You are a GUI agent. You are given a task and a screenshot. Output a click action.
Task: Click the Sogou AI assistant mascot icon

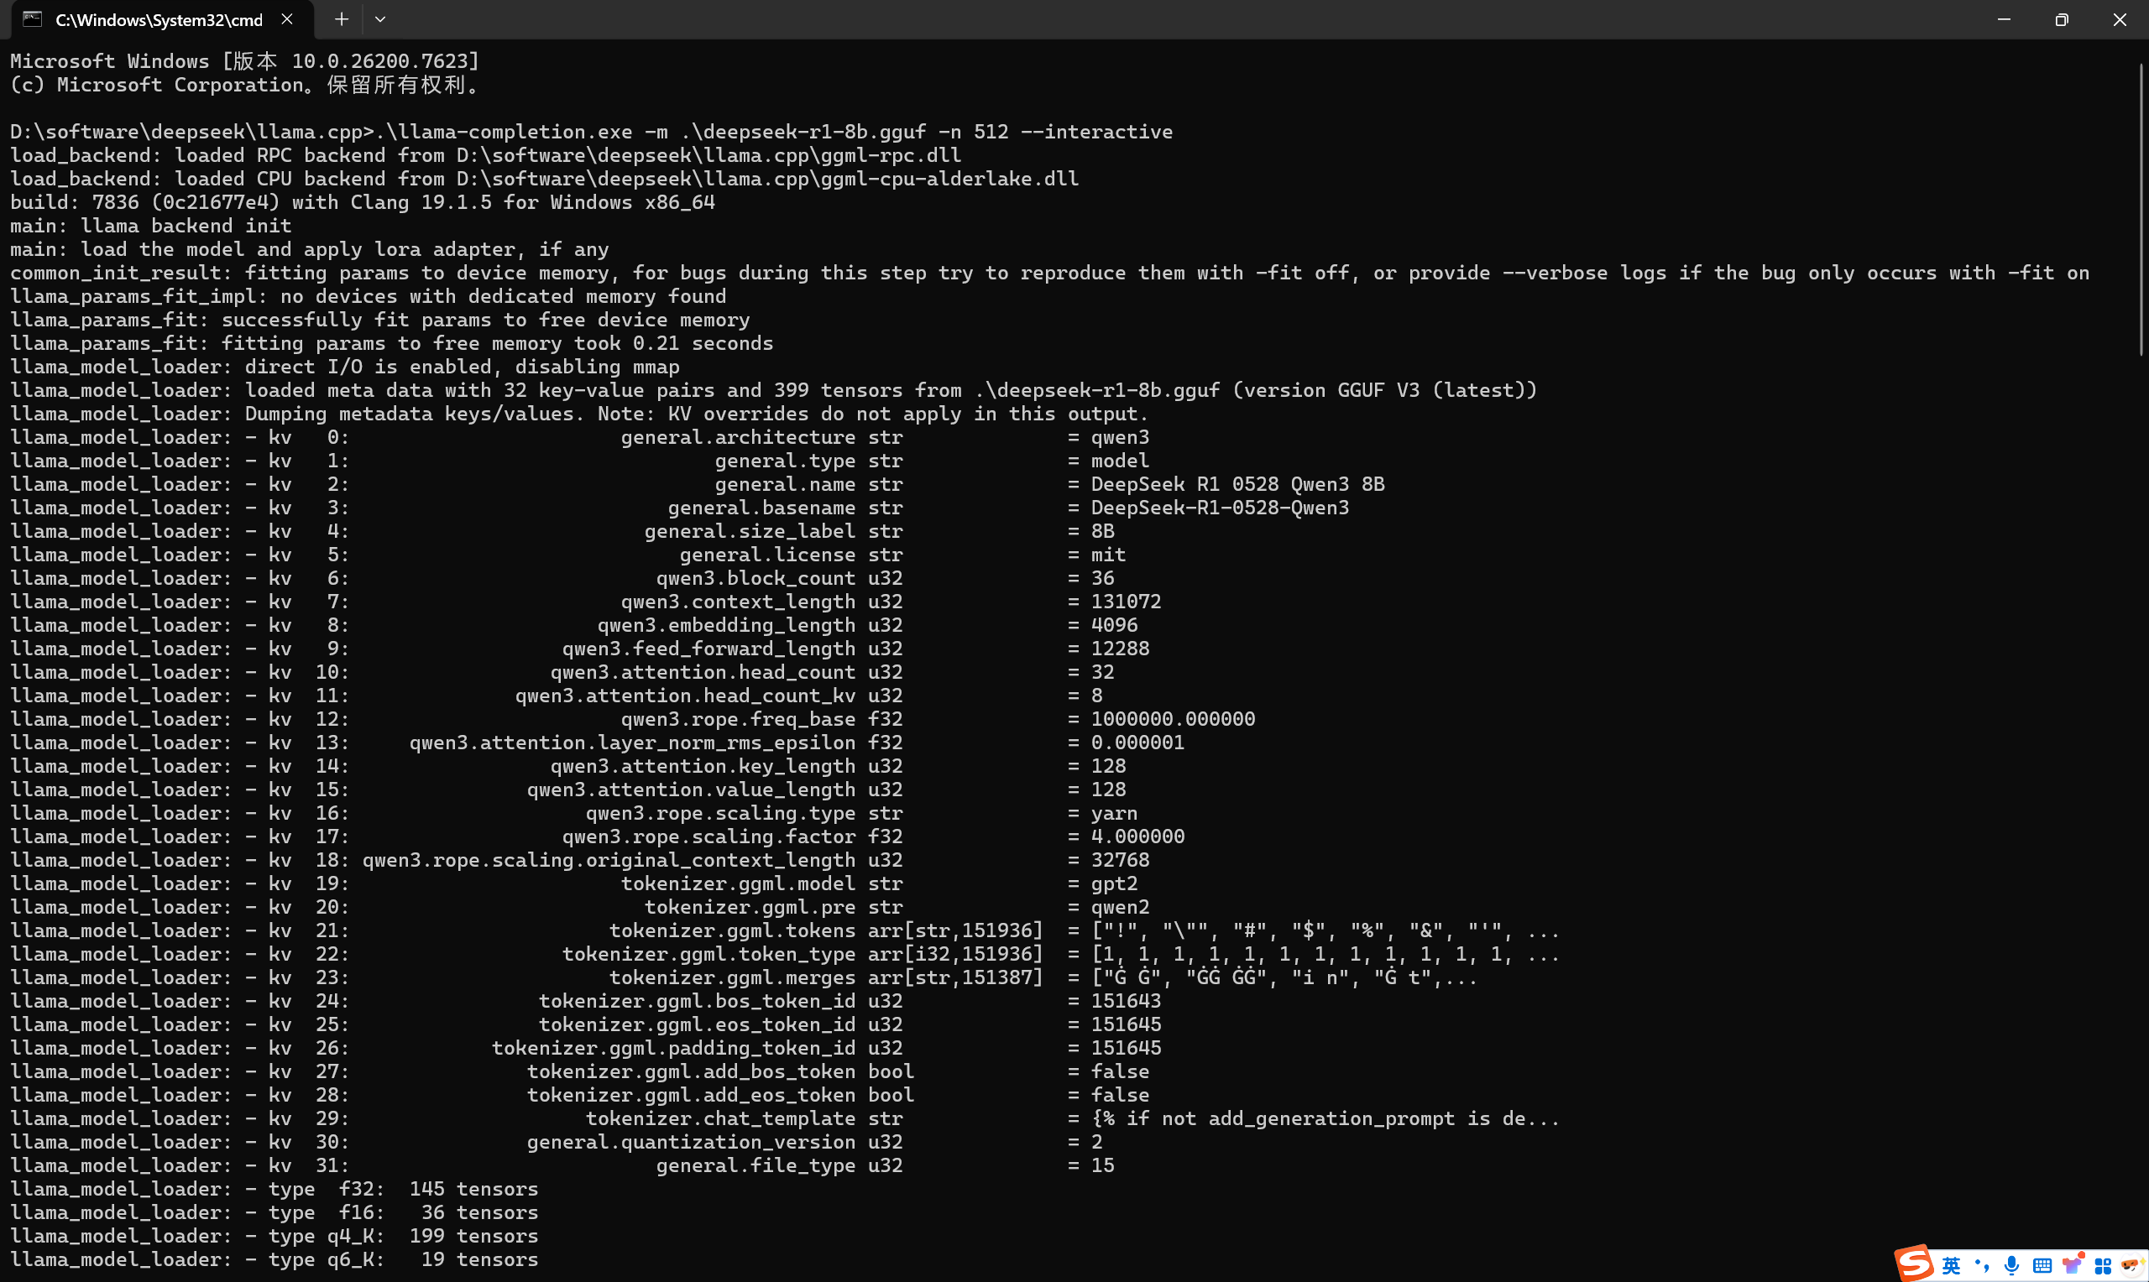click(x=2131, y=1265)
